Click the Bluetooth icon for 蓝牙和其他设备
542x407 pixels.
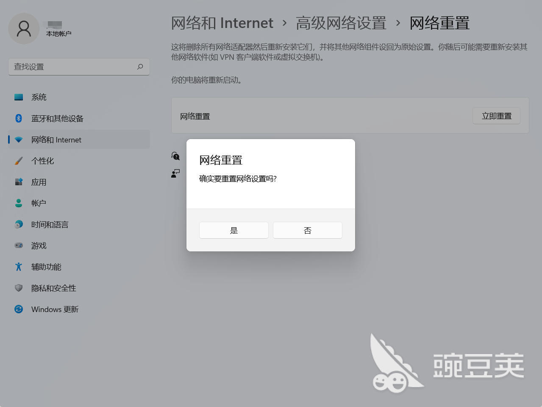(x=19, y=118)
